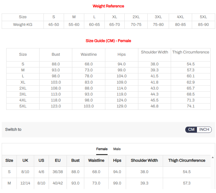
Task: Click the 123.0 bust value for 5XL
Action: (56, 106)
